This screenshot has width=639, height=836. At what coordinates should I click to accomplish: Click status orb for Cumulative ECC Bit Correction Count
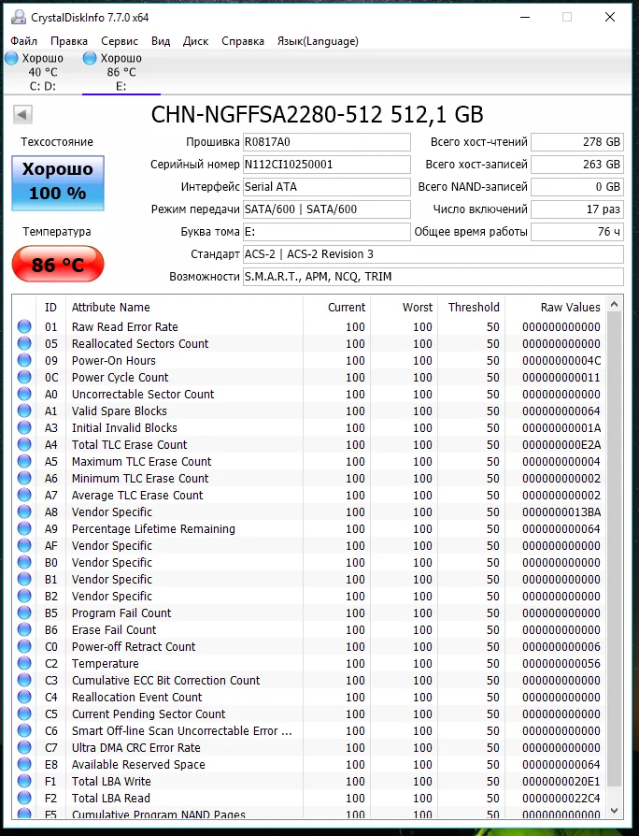(x=24, y=680)
